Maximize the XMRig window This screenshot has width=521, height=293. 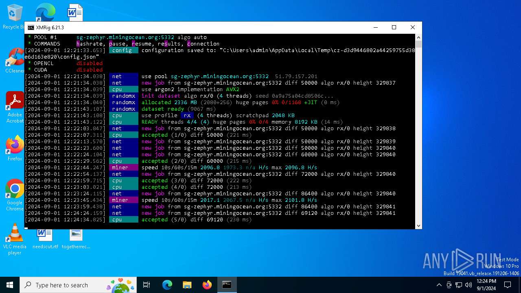tap(394, 27)
